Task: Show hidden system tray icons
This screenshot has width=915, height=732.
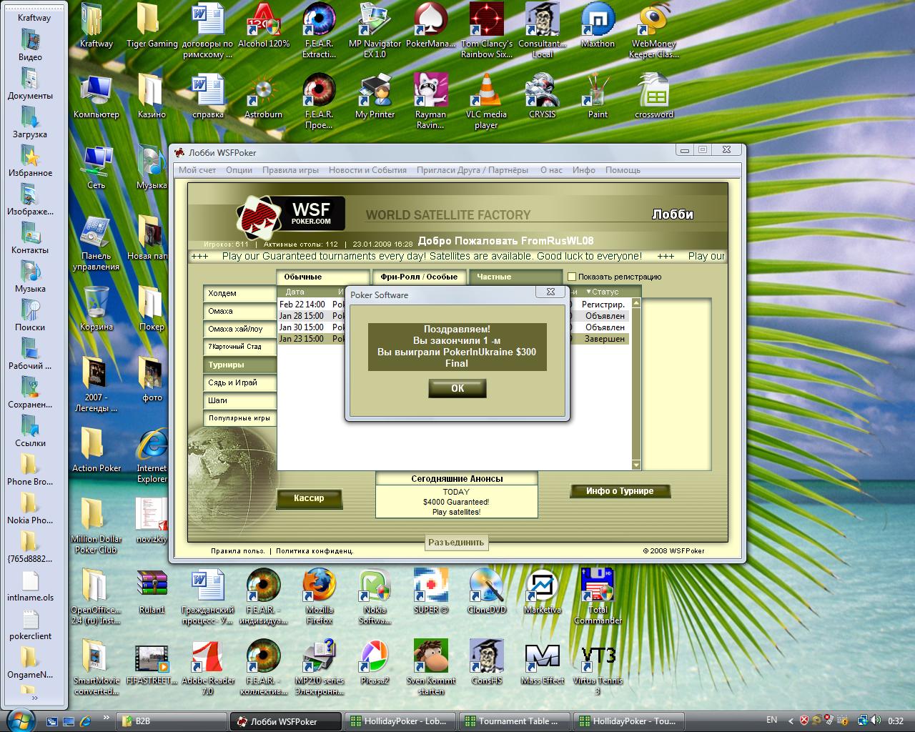Action: [791, 721]
